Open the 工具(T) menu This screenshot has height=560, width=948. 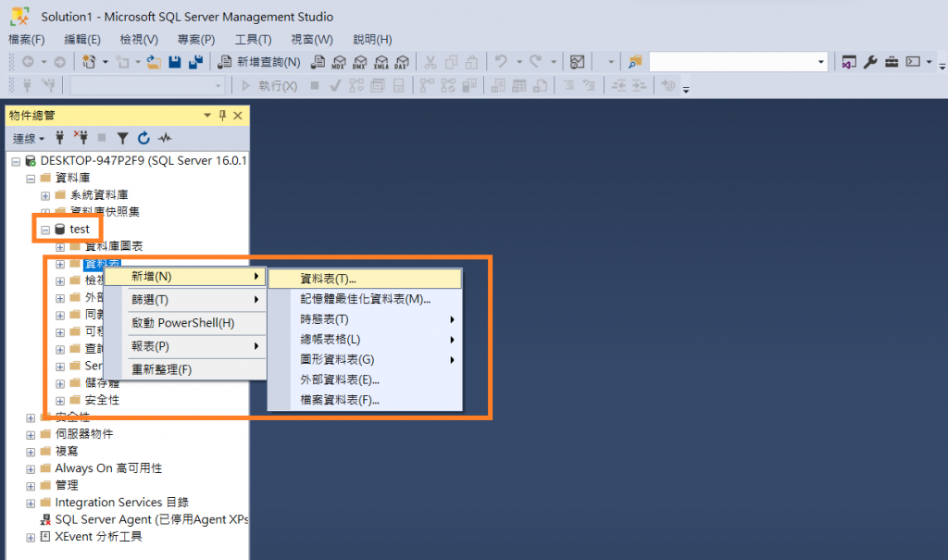click(x=254, y=39)
